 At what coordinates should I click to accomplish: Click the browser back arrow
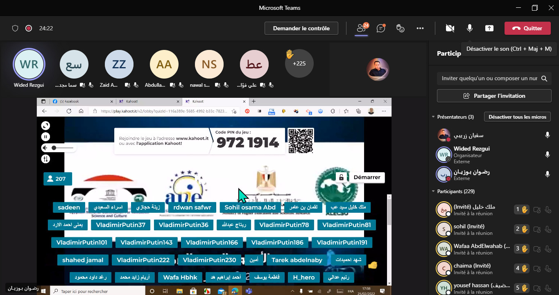tap(44, 111)
